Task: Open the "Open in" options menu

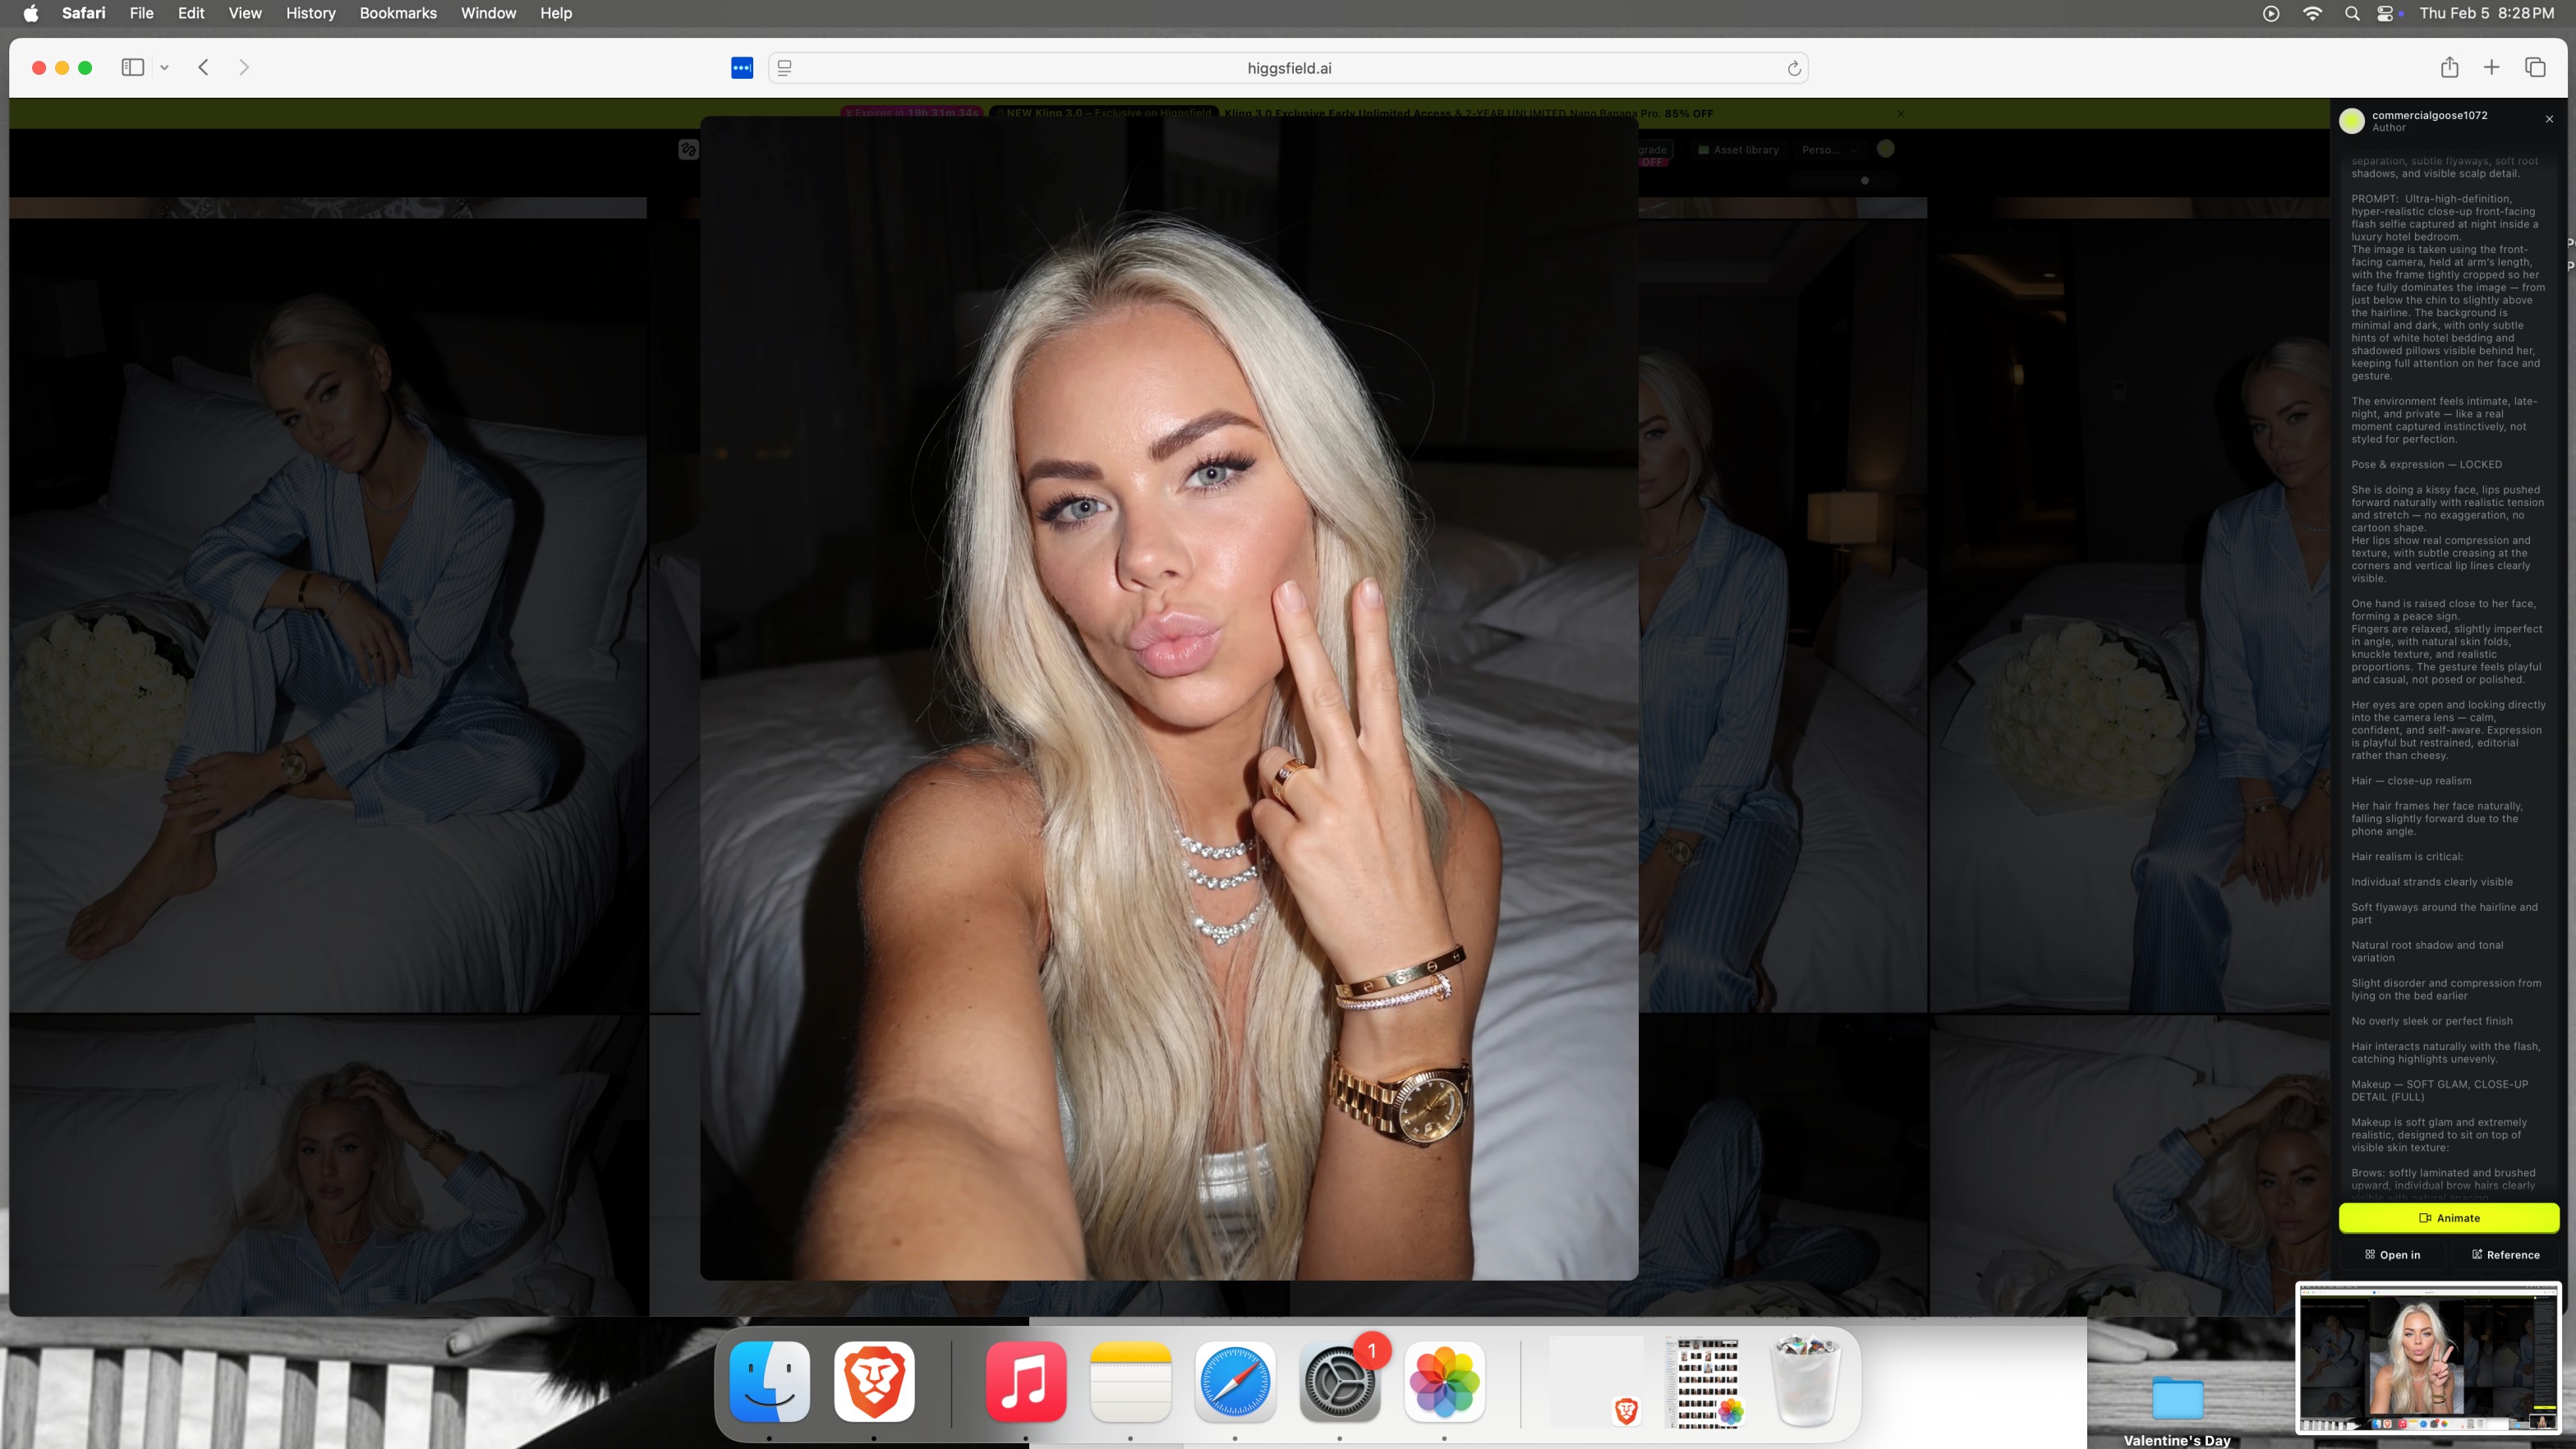Action: point(2392,1255)
